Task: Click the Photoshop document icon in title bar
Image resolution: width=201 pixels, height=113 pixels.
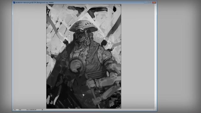Action: pyautogui.click(x=14, y=3)
